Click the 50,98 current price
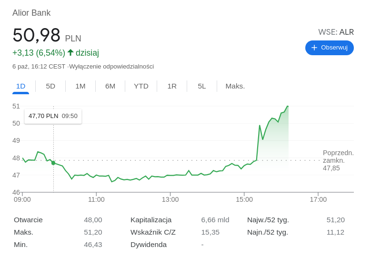This screenshot has width=371, height=257. 37,35
